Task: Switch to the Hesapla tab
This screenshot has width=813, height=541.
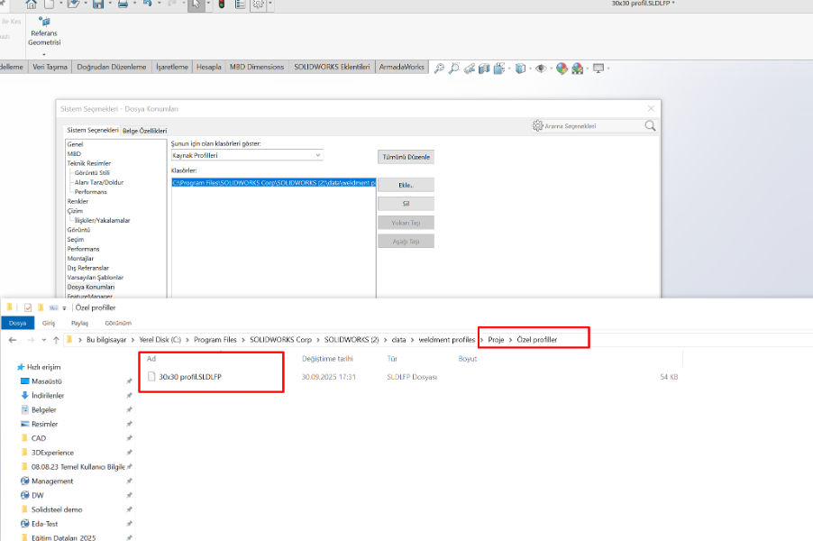Action: 209,67
